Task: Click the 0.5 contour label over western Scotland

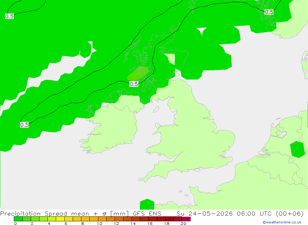Action: point(134,84)
